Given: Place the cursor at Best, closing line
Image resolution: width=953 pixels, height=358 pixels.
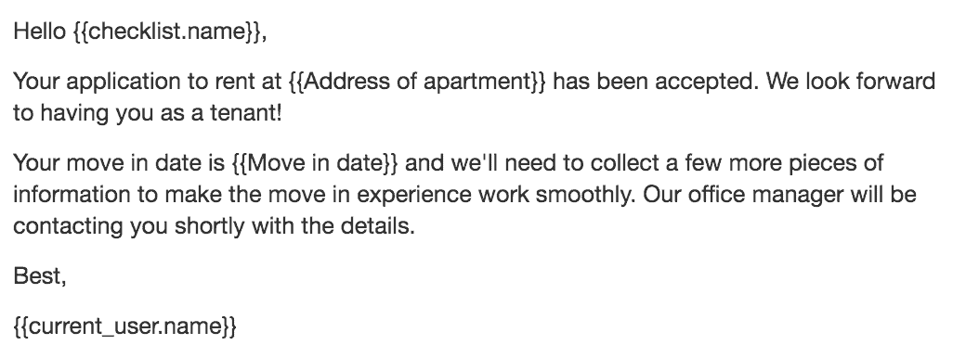Looking at the screenshot, I should click(x=40, y=276).
